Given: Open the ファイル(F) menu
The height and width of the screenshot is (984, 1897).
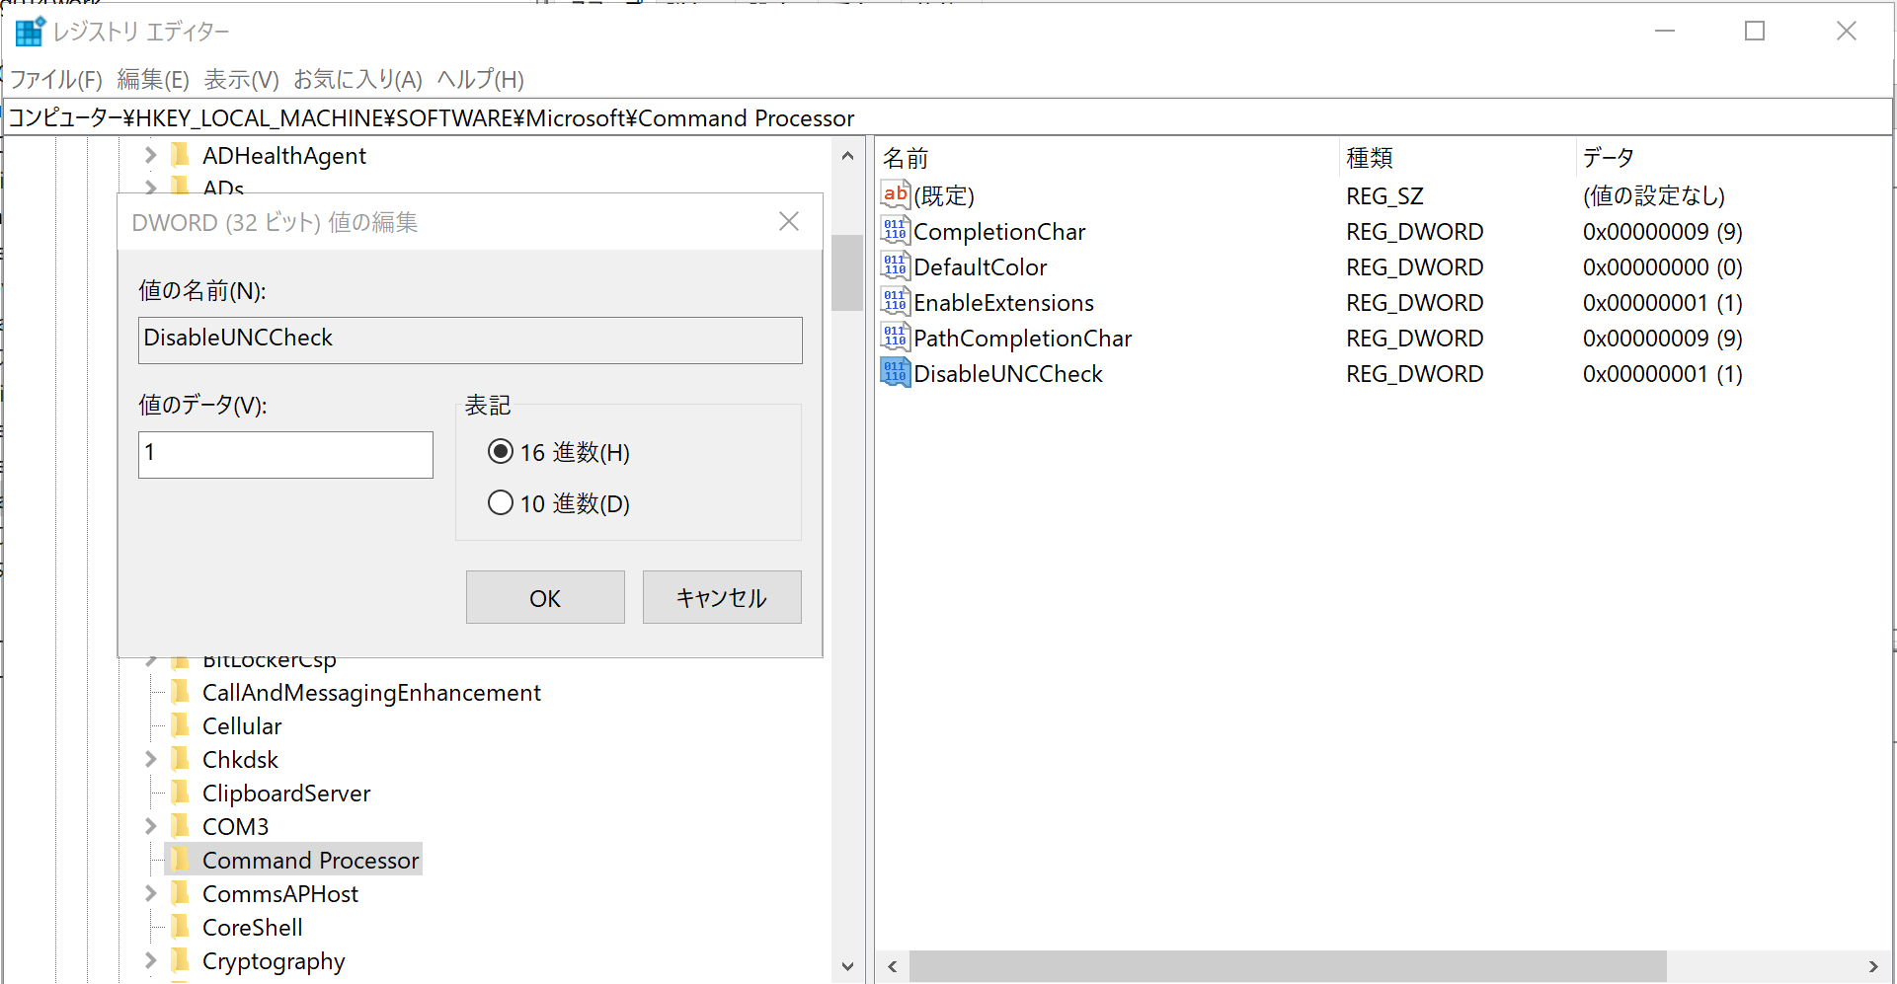Looking at the screenshot, I should pos(56,80).
